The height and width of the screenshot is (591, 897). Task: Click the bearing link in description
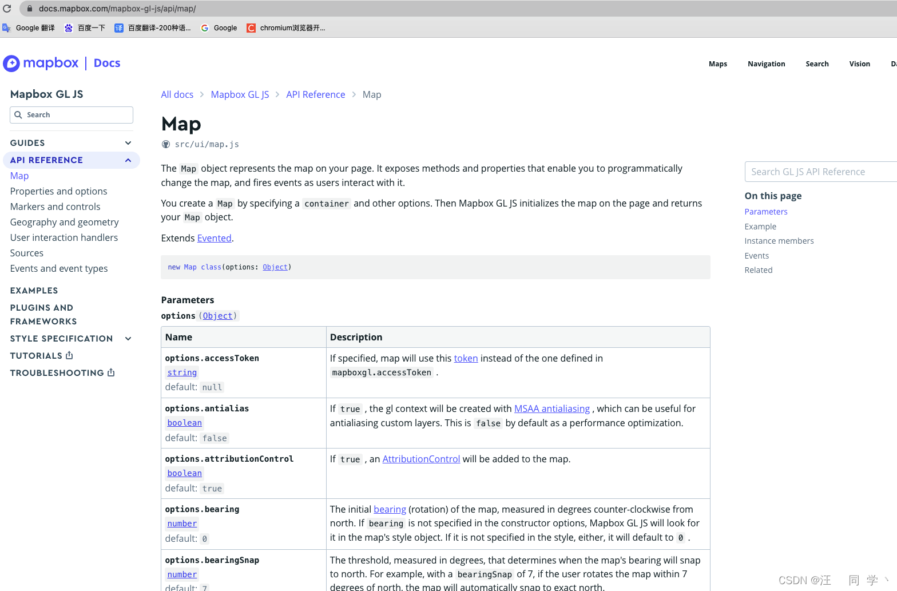tap(390, 509)
